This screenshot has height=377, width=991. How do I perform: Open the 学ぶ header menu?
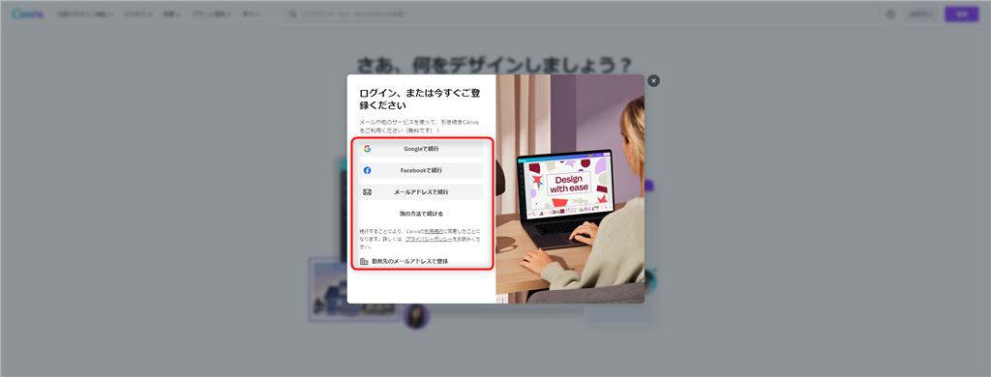(251, 14)
